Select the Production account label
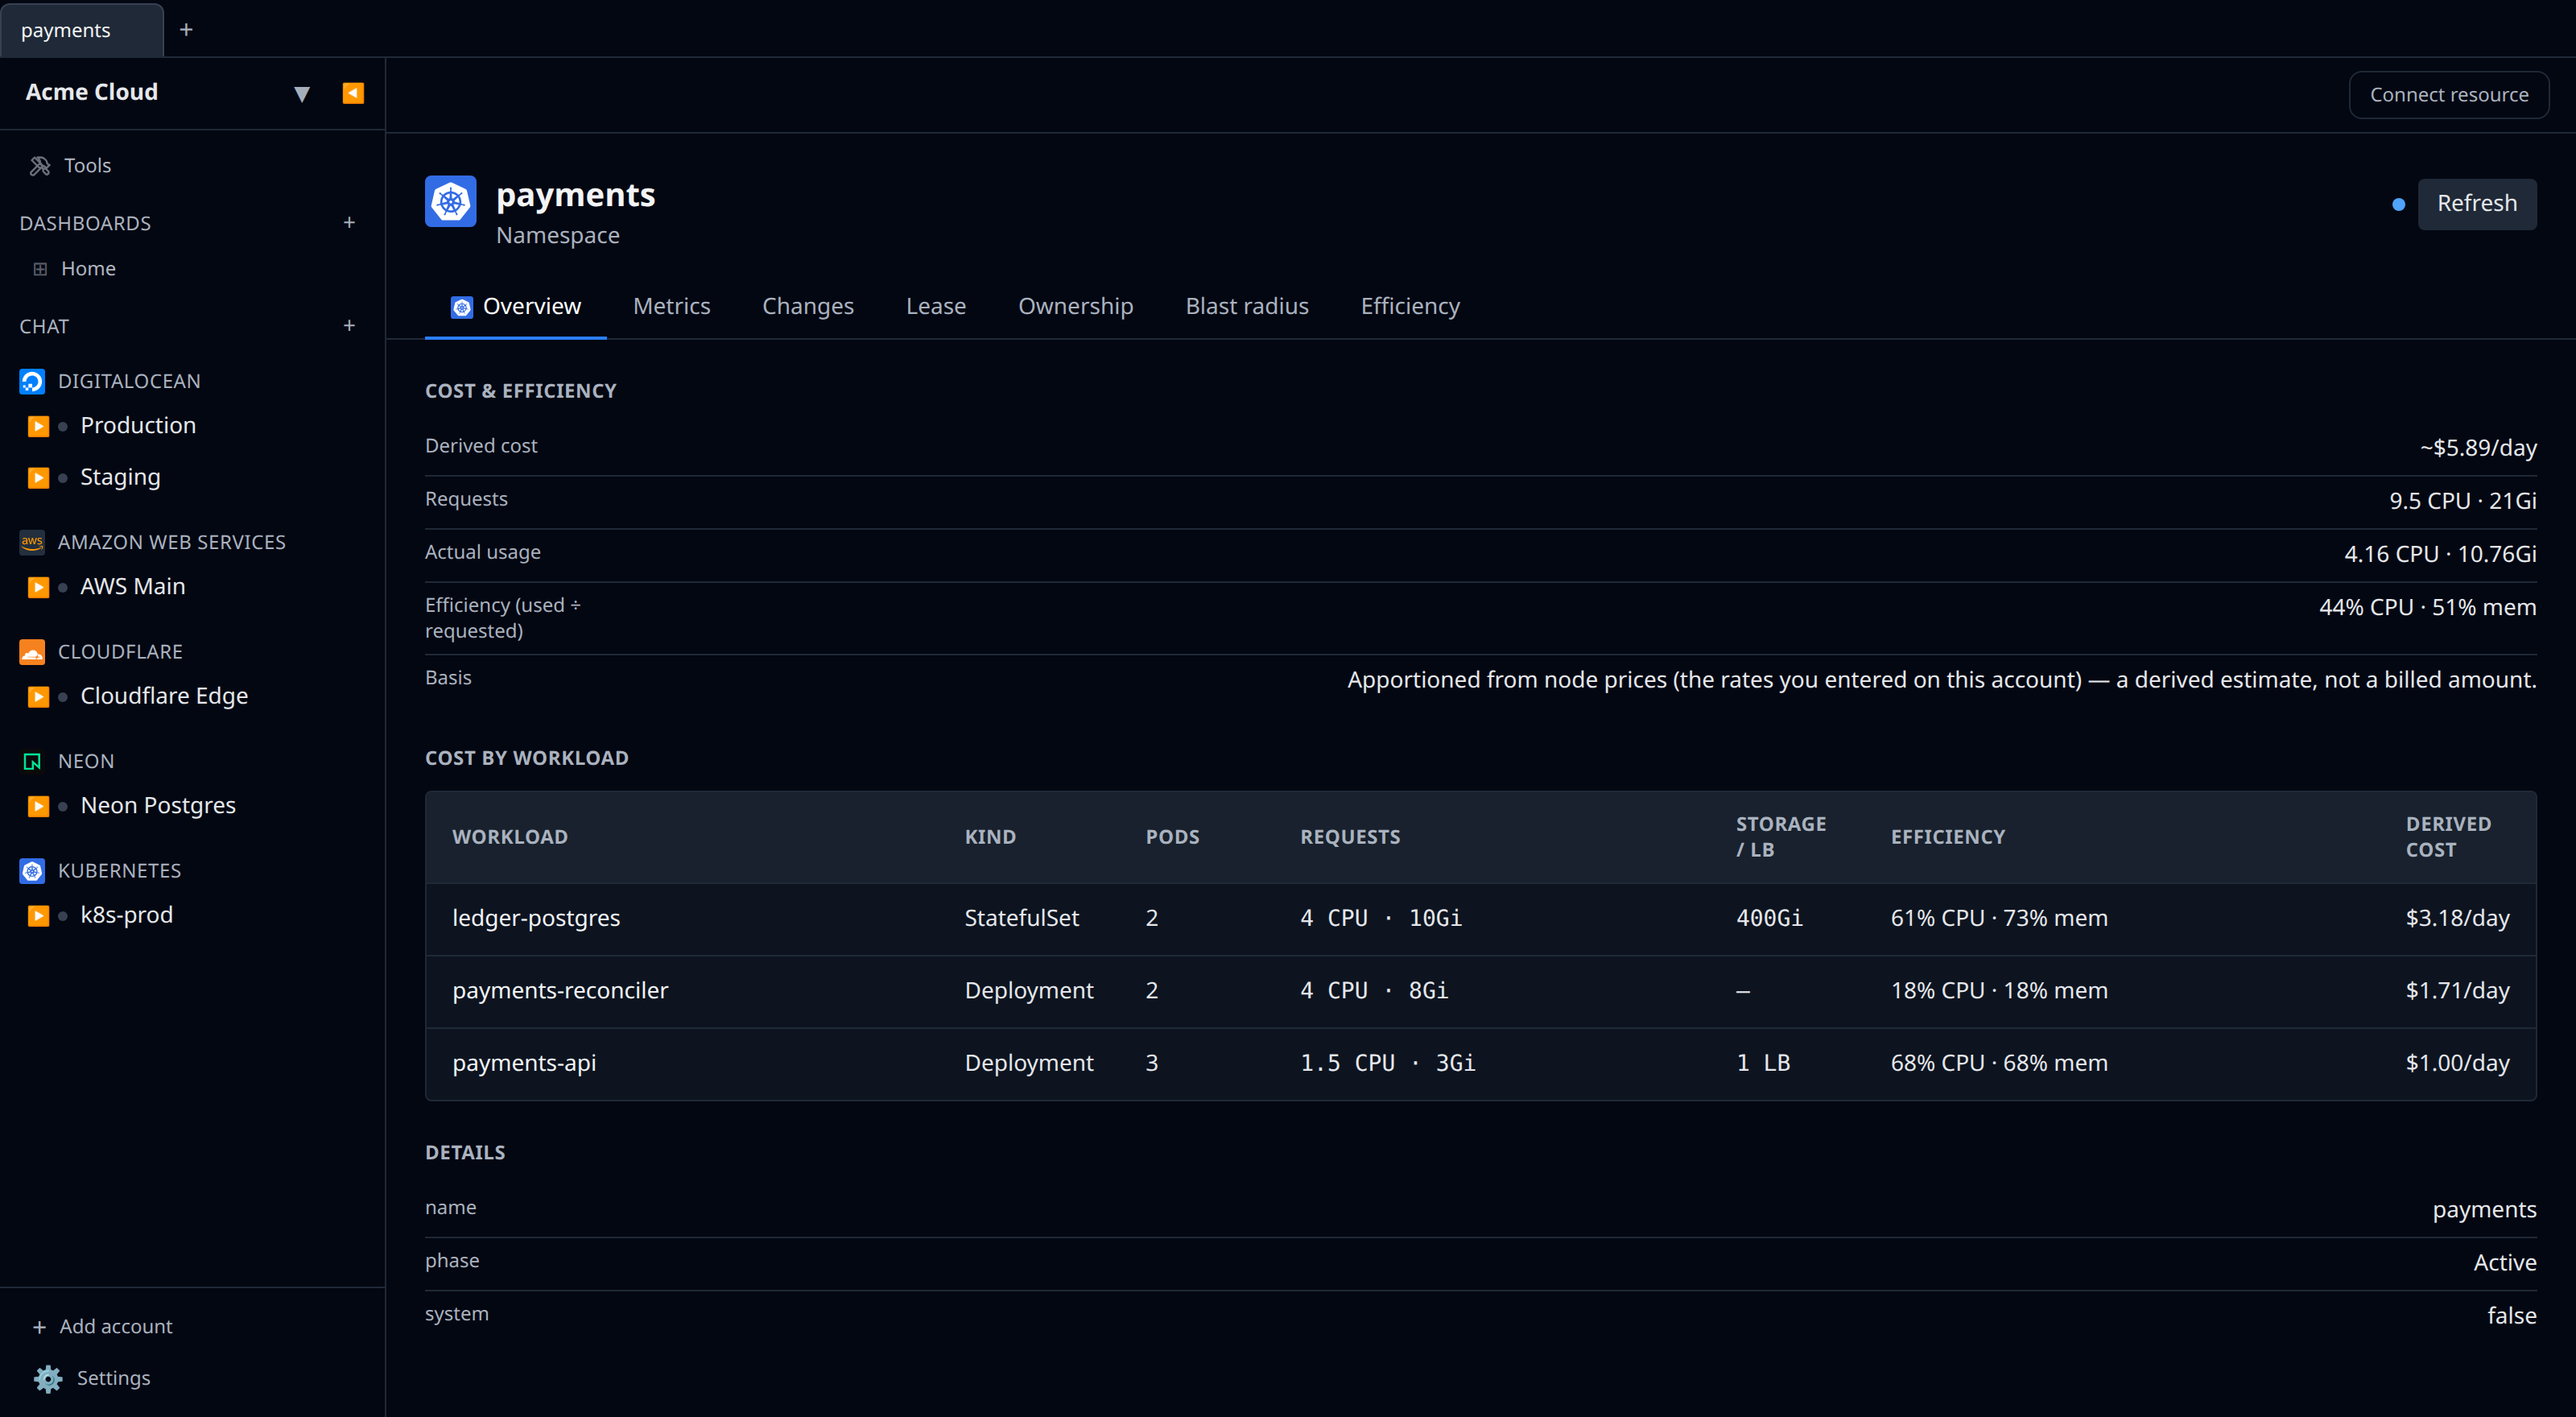2576x1417 pixels. point(138,425)
